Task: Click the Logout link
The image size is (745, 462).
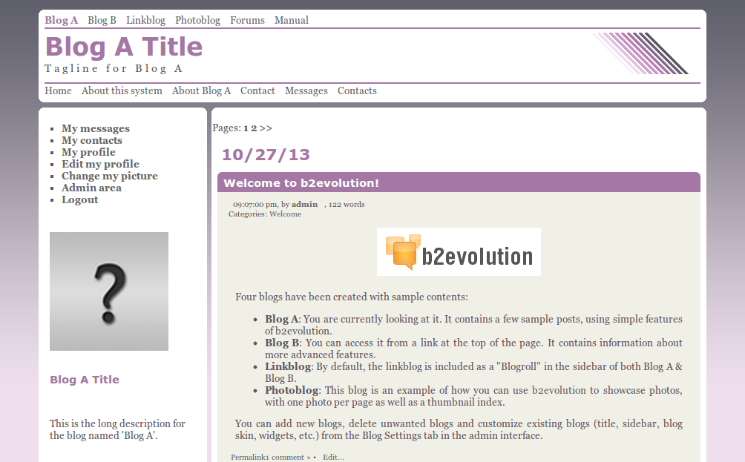Action: click(x=80, y=200)
